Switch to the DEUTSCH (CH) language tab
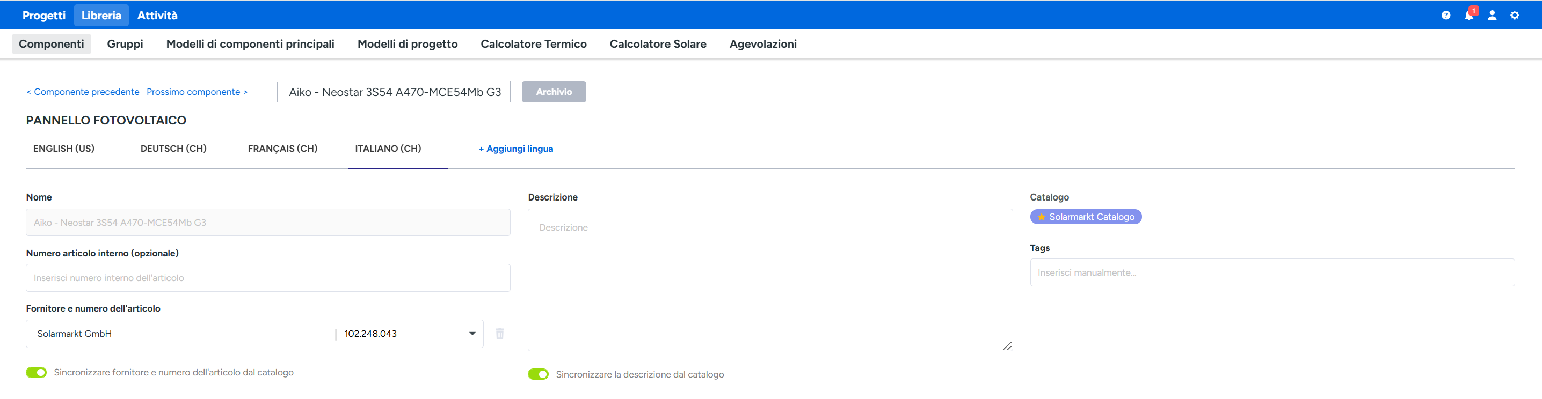 (x=173, y=149)
